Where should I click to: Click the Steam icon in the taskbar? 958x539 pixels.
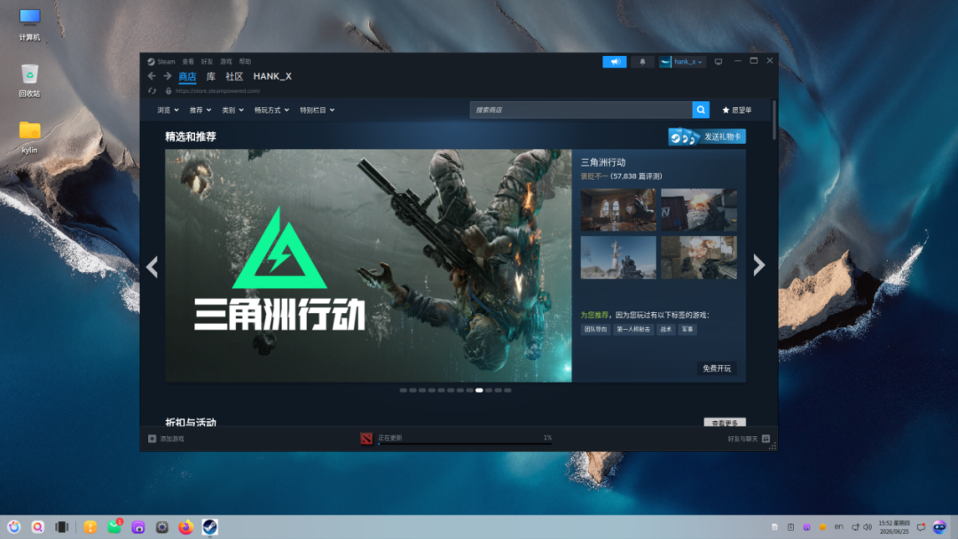209,527
